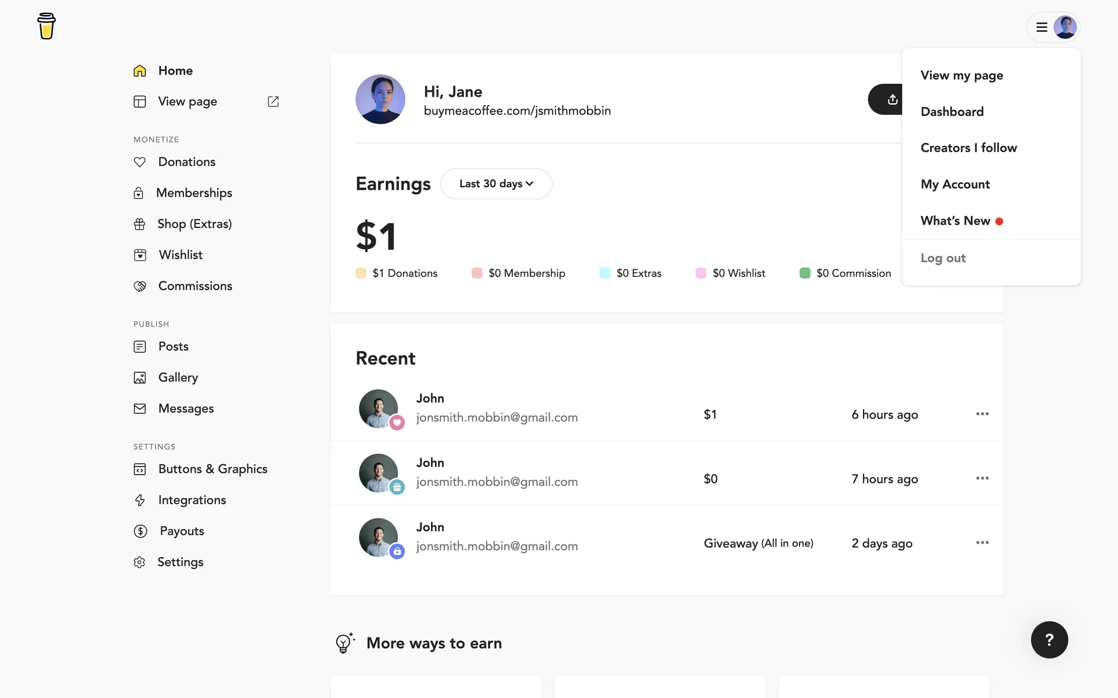Click the Payouts dollar icon in sidebar
This screenshot has width=1118, height=698.
pyautogui.click(x=140, y=531)
